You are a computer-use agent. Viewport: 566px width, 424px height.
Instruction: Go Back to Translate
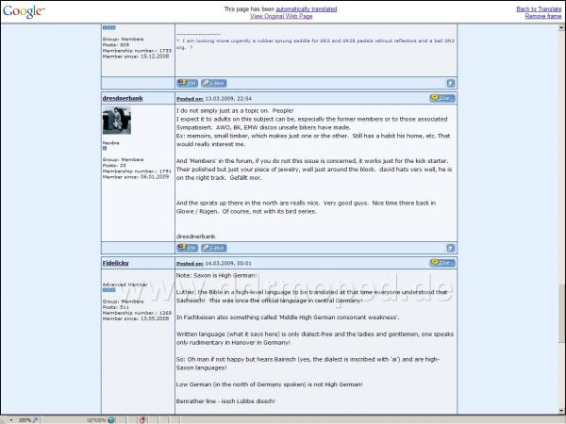pos(539,8)
